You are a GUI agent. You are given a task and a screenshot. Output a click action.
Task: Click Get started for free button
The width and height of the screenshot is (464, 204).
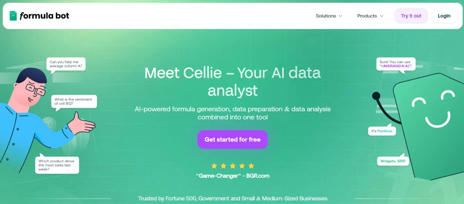coord(232,139)
